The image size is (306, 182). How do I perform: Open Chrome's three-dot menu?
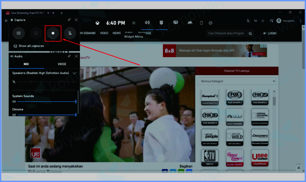[300, 21]
